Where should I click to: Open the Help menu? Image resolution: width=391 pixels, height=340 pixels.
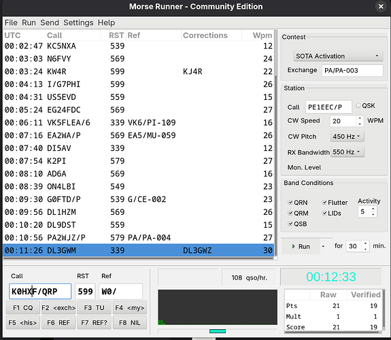click(x=106, y=22)
